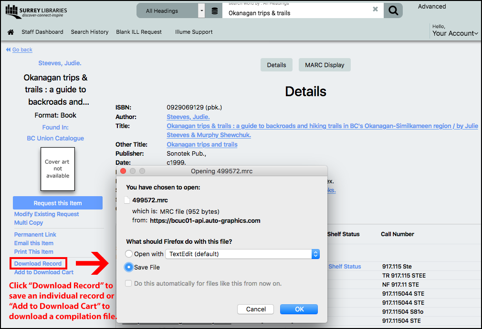Viewport: 482px width, 329px height.
Task: Click the 'Request this Item' button
Action: click(58, 203)
